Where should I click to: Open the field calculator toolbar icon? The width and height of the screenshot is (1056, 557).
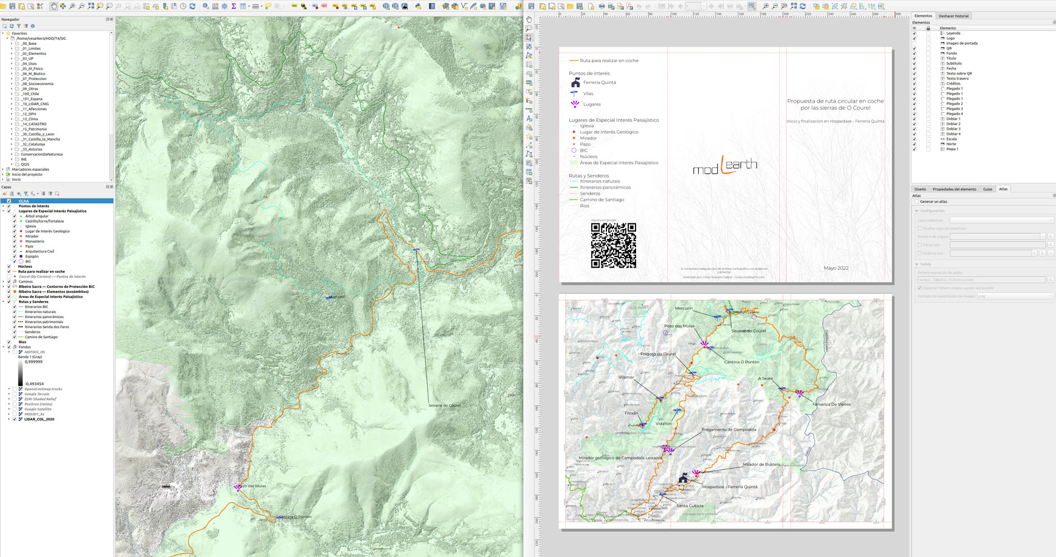(x=215, y=6)
